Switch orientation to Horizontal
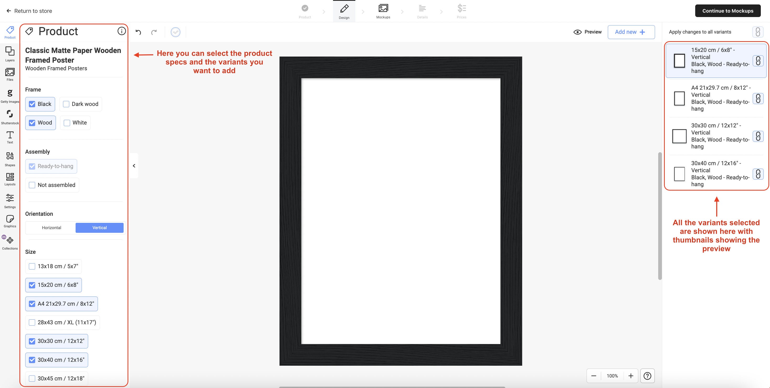Image resolution: width=770 pixels, height=388 pixels. (x=51, y=228)
